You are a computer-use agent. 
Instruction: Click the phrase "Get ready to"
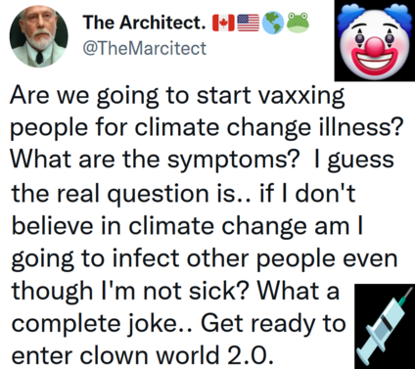click(273, 324)
